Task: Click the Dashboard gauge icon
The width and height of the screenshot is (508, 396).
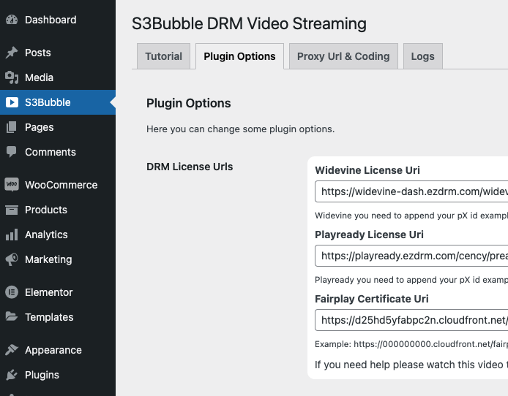Action: pos(12,20)
